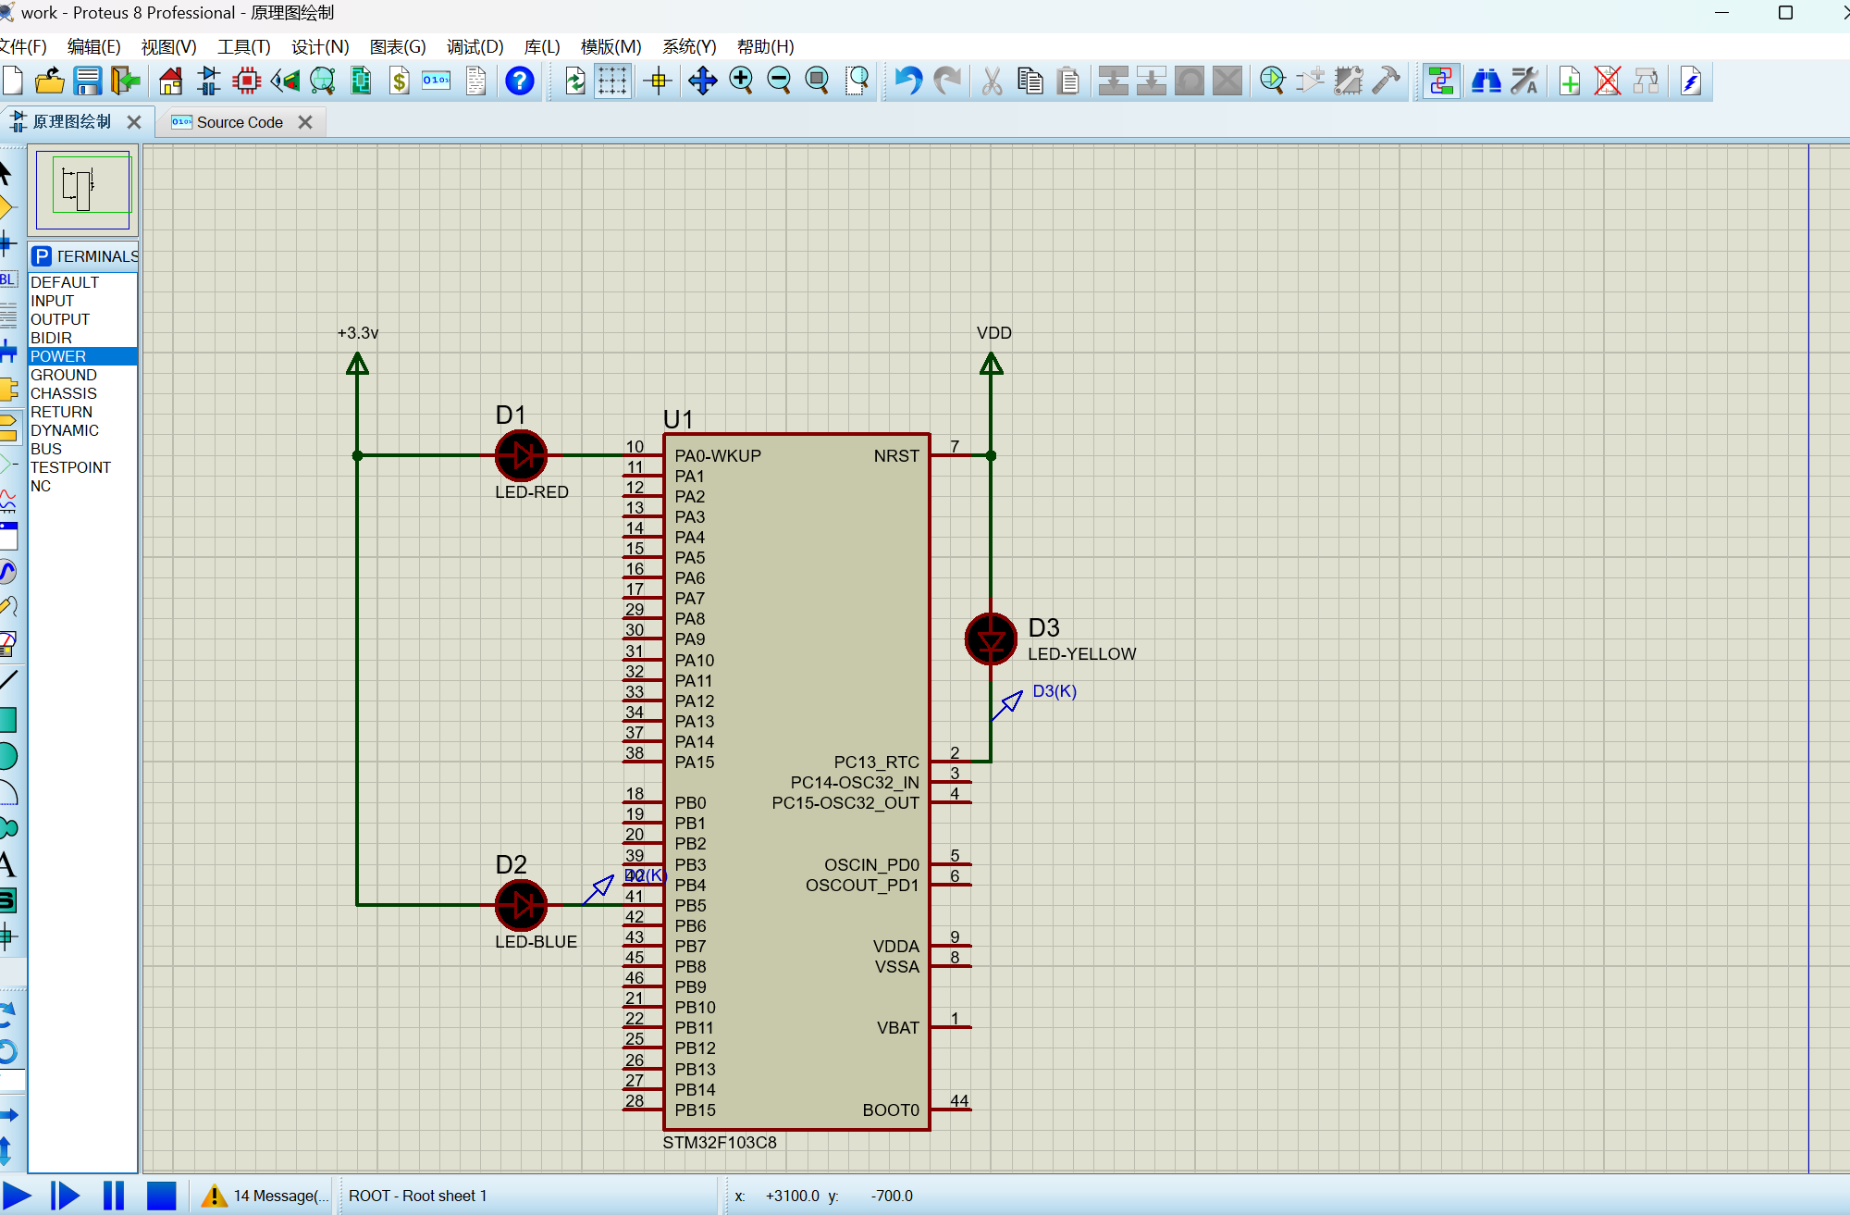
Task: Select POWER in the terminals list
Action: [x=83, y=356]
